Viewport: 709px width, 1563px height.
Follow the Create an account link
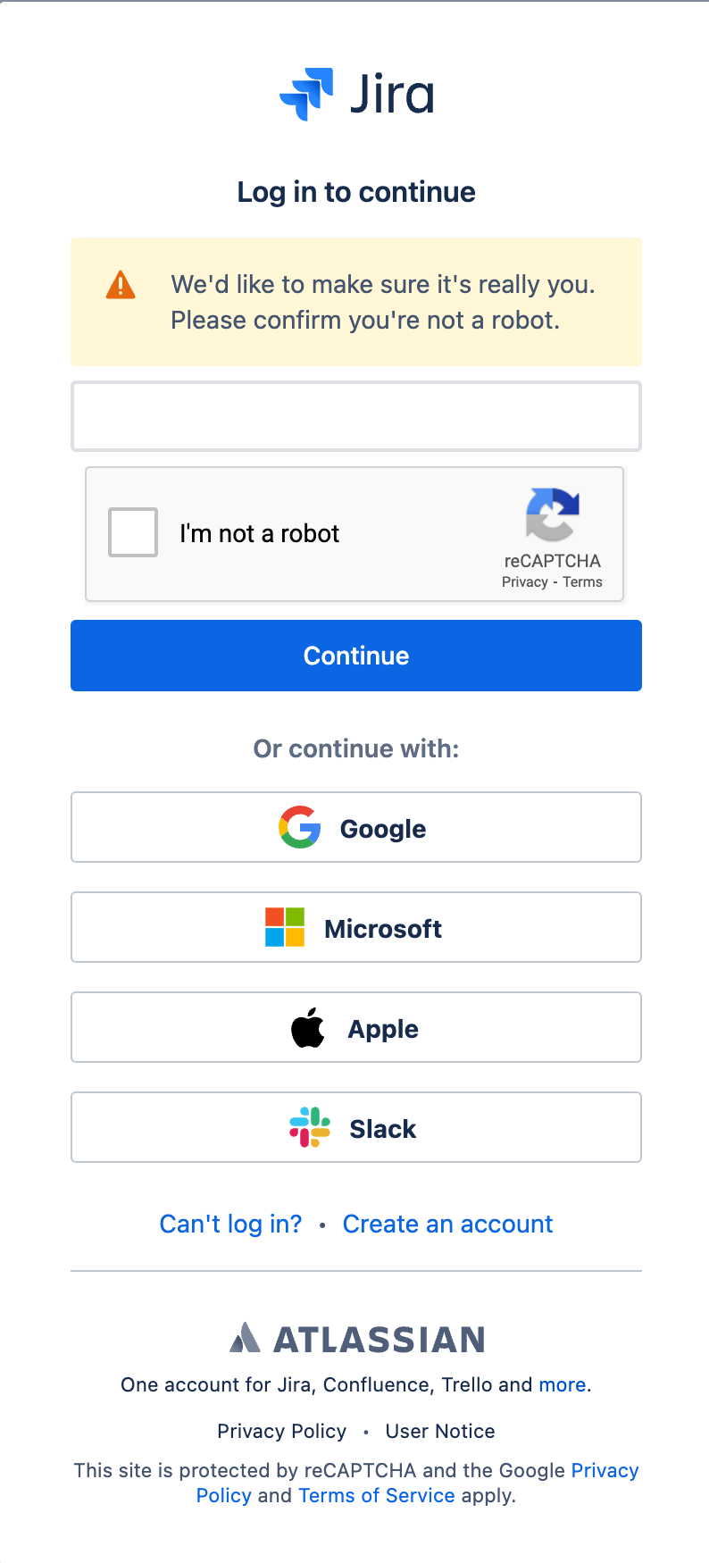point(447,1224)
